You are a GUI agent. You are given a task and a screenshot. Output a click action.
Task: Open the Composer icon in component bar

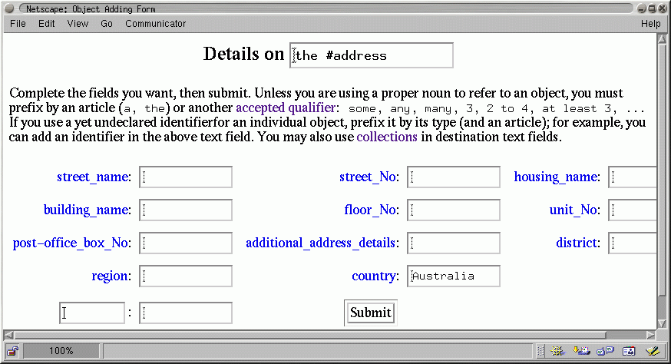(653, 351)
